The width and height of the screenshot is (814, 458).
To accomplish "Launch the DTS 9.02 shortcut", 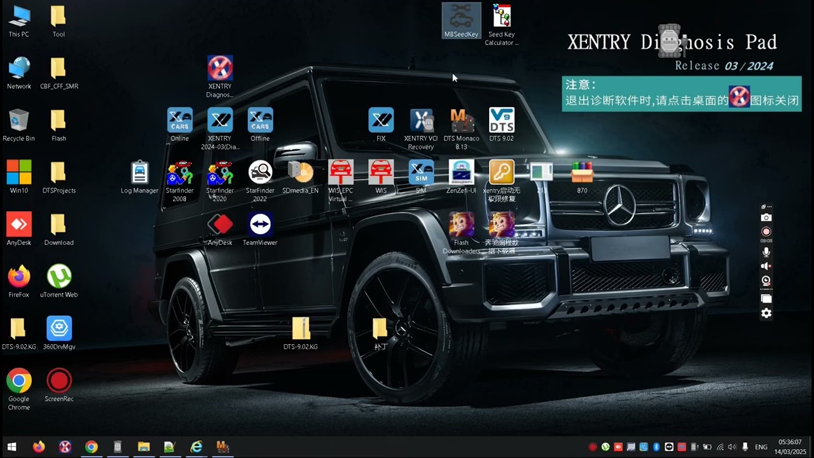I will [x=502, y=125].
